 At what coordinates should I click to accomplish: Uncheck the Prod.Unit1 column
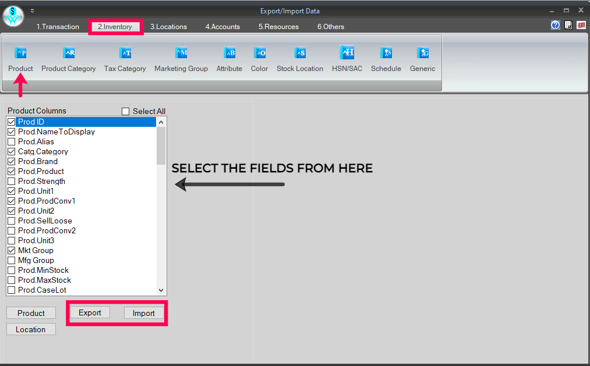[11, 191]
